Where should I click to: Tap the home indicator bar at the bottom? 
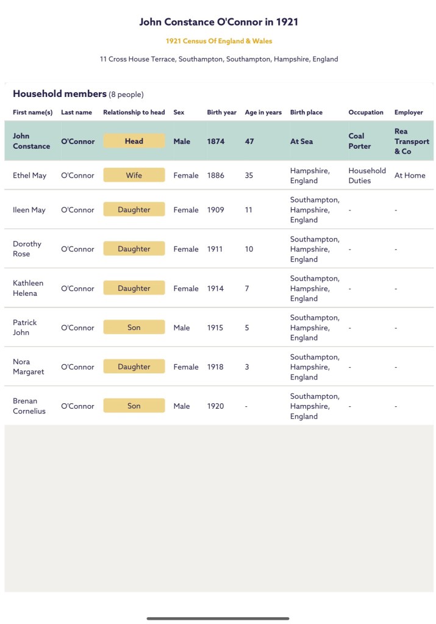coord(218,618)
